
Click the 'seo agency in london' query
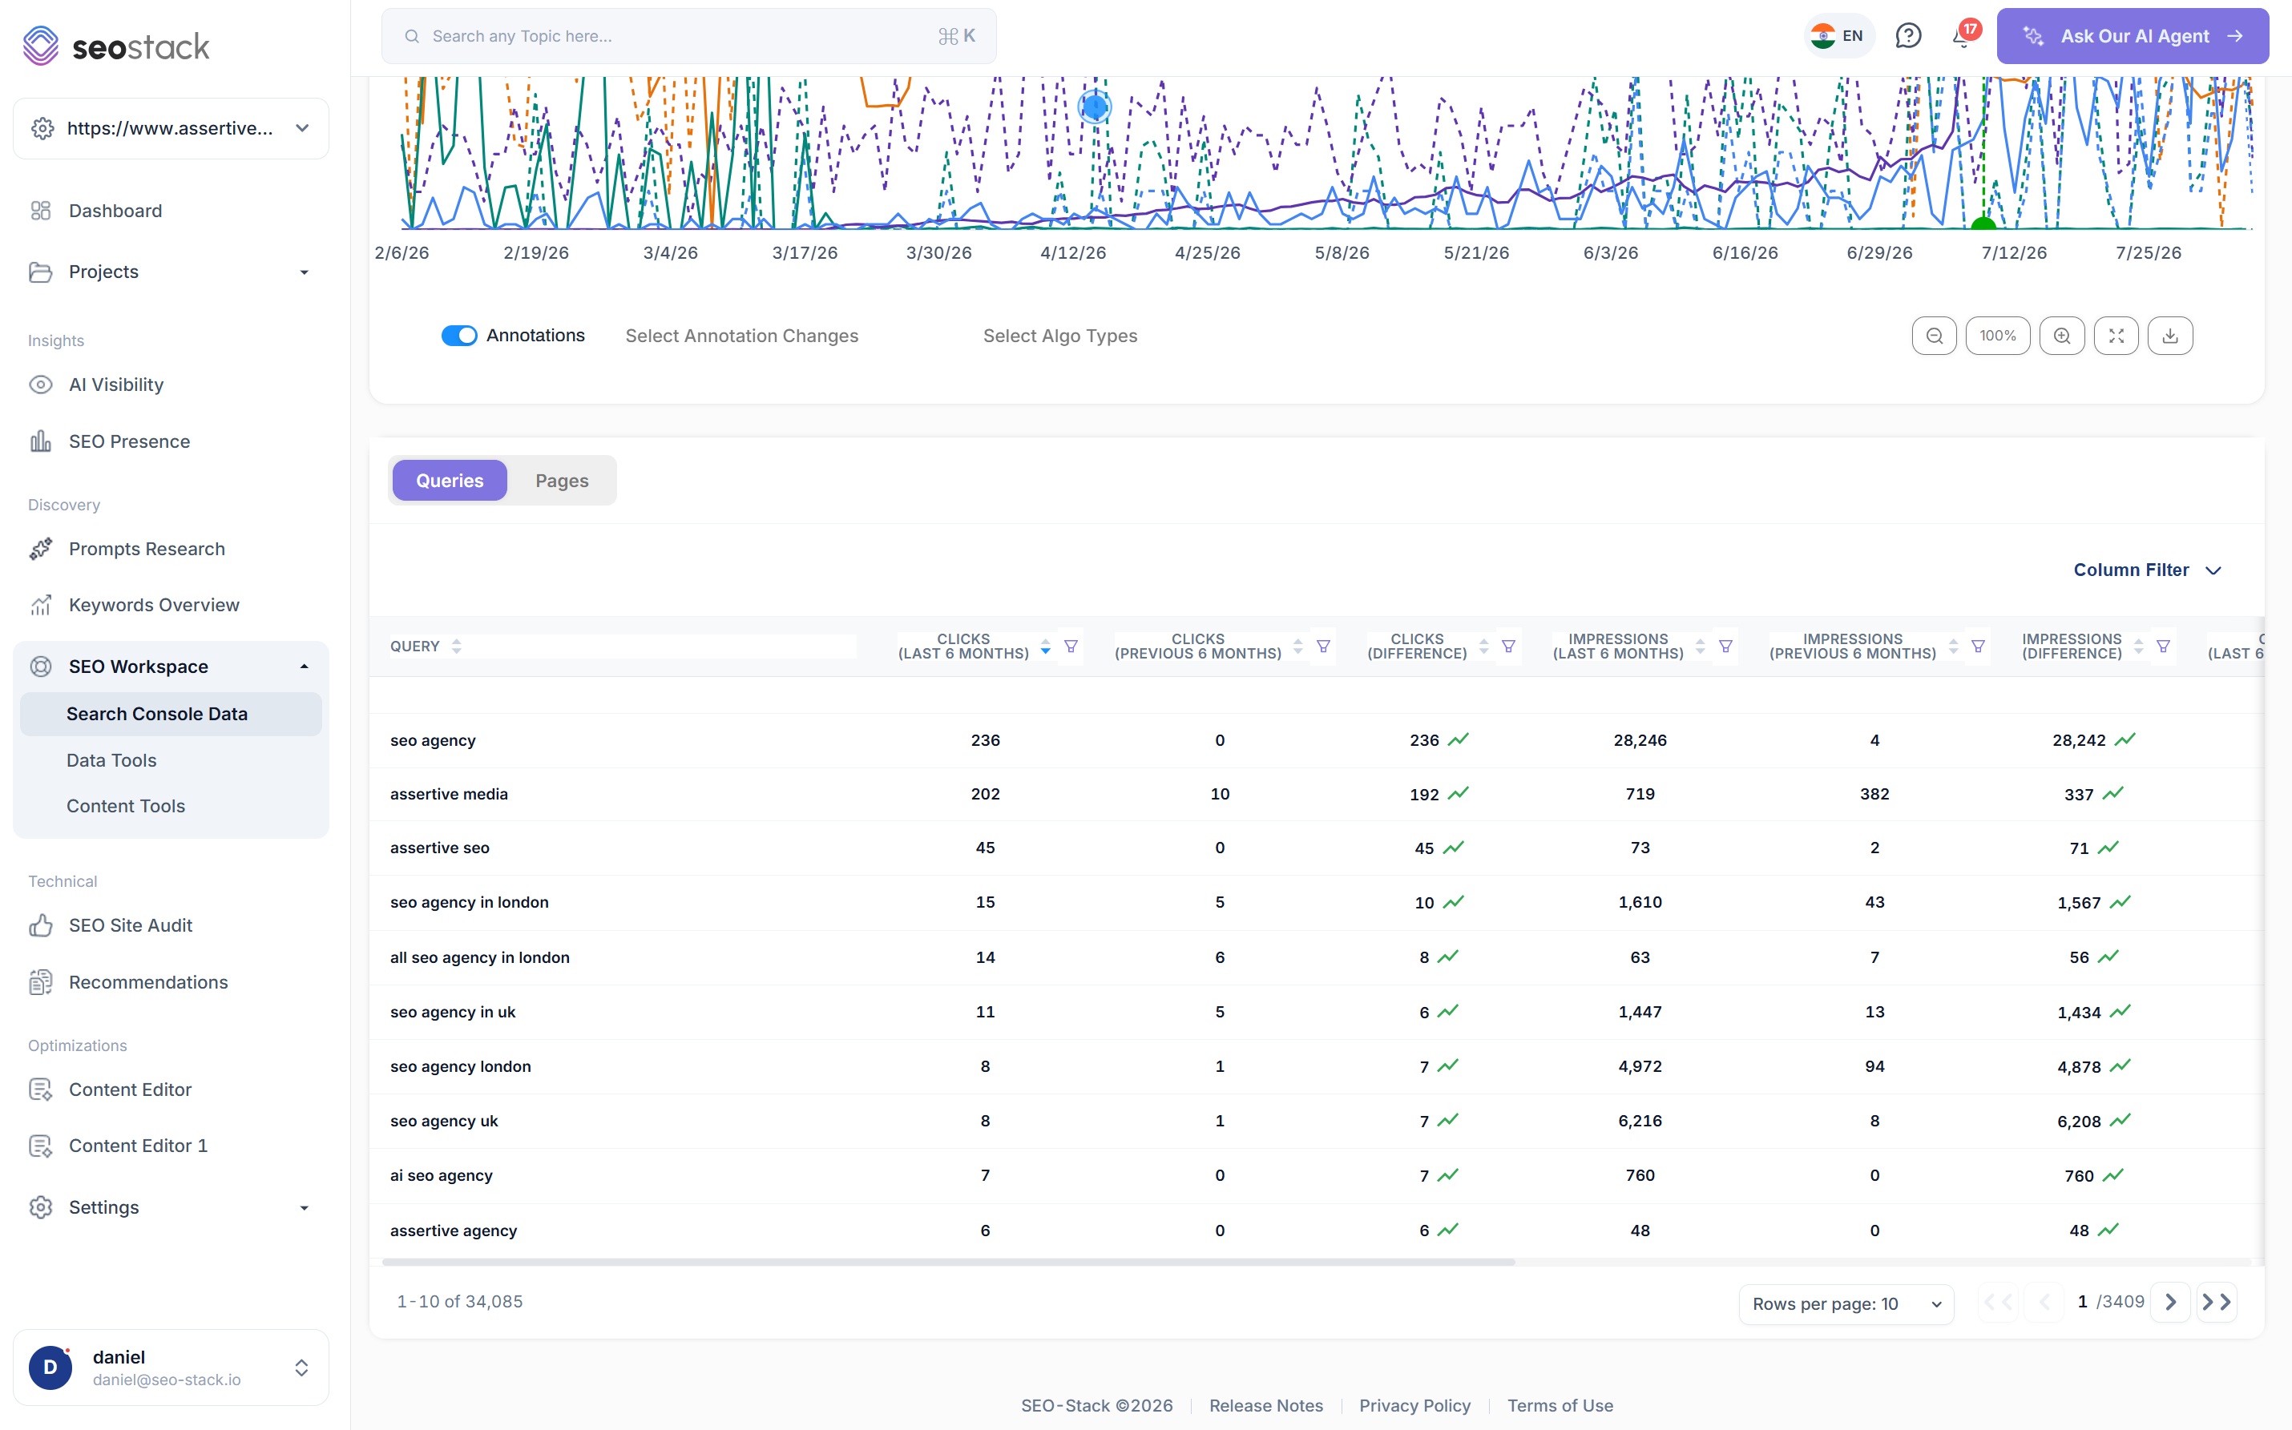[x=469, y=902]
